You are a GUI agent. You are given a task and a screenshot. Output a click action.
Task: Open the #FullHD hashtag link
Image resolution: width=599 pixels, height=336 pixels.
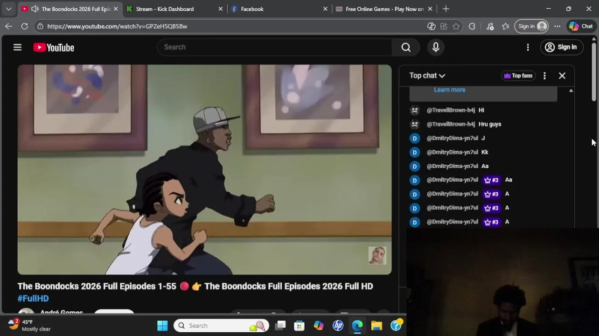point(33,298)
